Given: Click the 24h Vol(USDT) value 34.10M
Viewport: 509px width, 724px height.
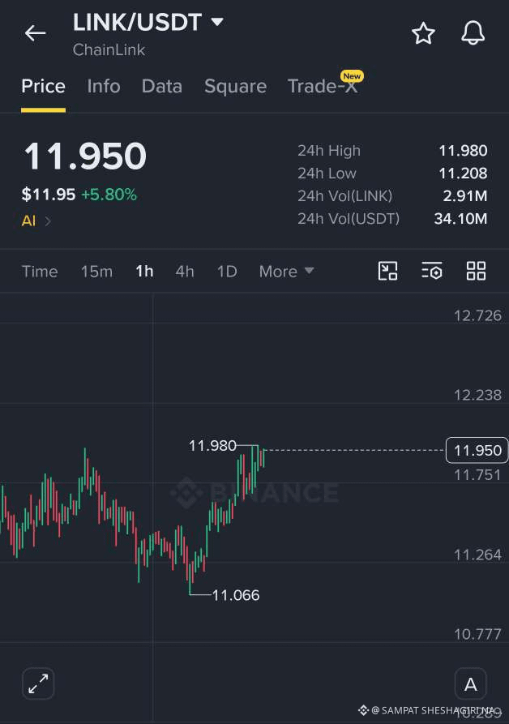Looking at the screenshot, I should 460,218.
